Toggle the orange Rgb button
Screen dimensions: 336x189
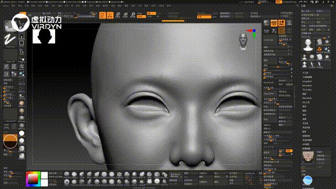[151, 13]
